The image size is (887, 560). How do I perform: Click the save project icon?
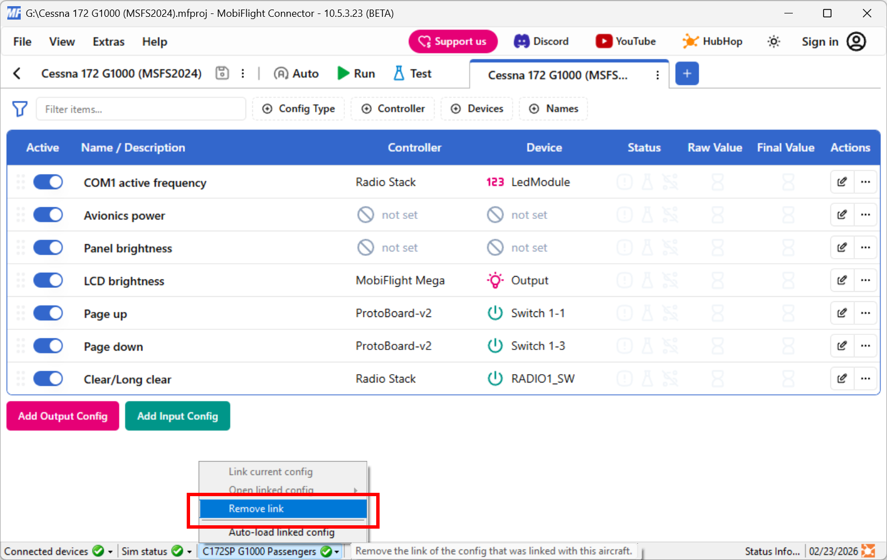(222, 73)
